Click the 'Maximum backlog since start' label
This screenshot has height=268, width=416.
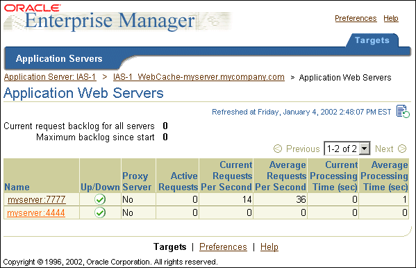click(x=95, y=137)
